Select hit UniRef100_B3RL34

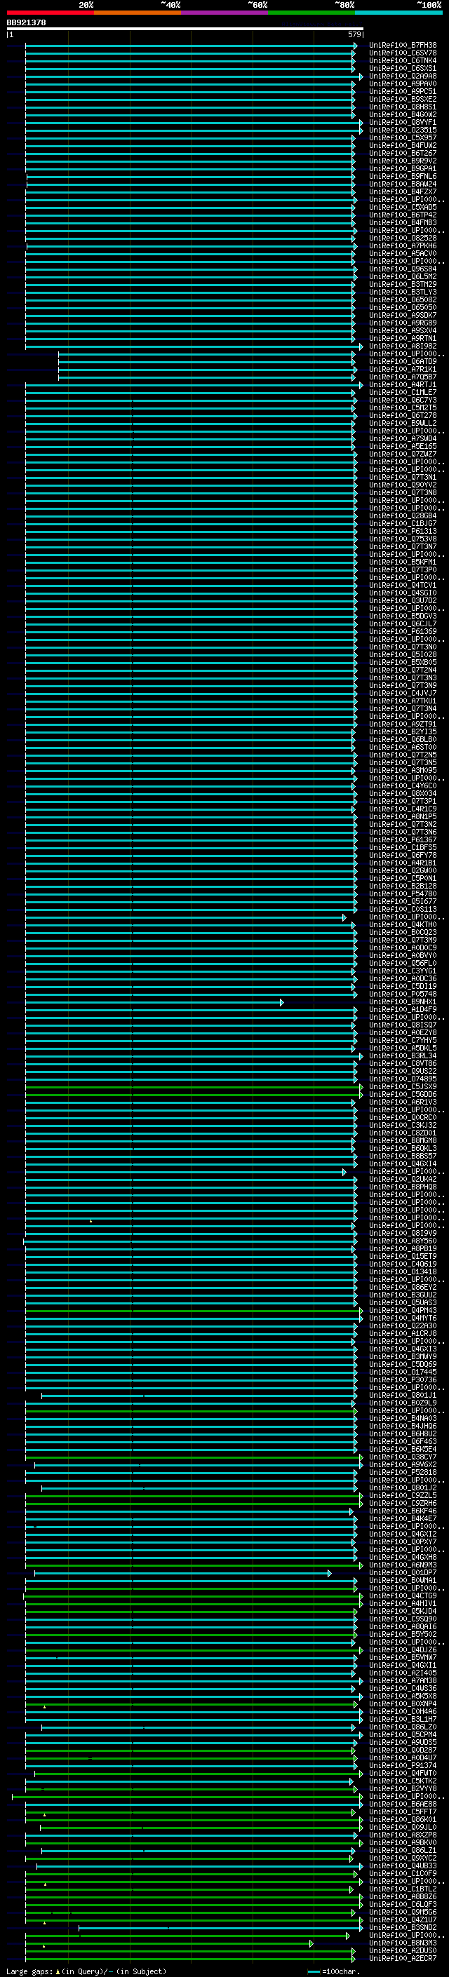point(402,1057)
